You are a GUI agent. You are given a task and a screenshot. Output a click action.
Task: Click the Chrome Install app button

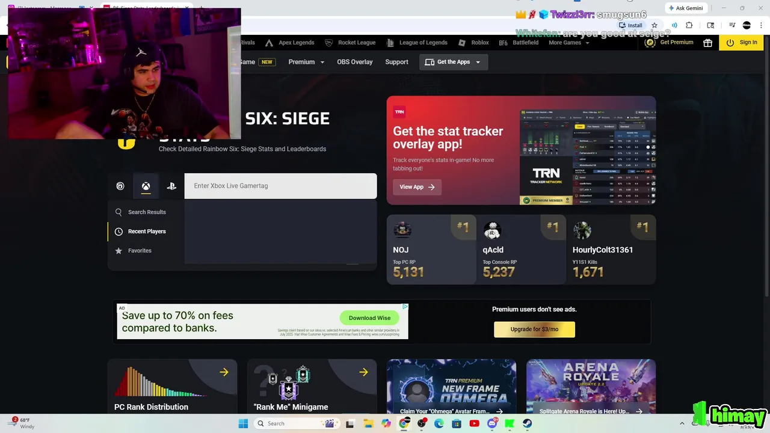(x=630, y=25)
